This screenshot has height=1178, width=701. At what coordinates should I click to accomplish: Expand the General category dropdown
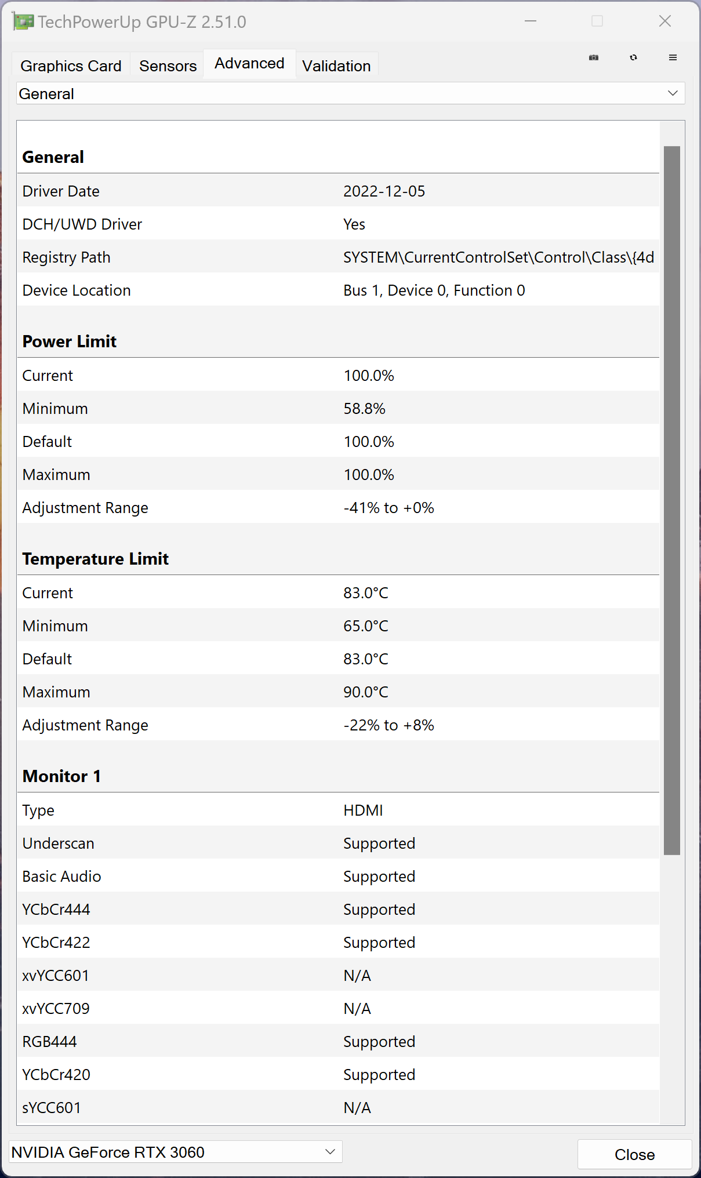point(350,93)
